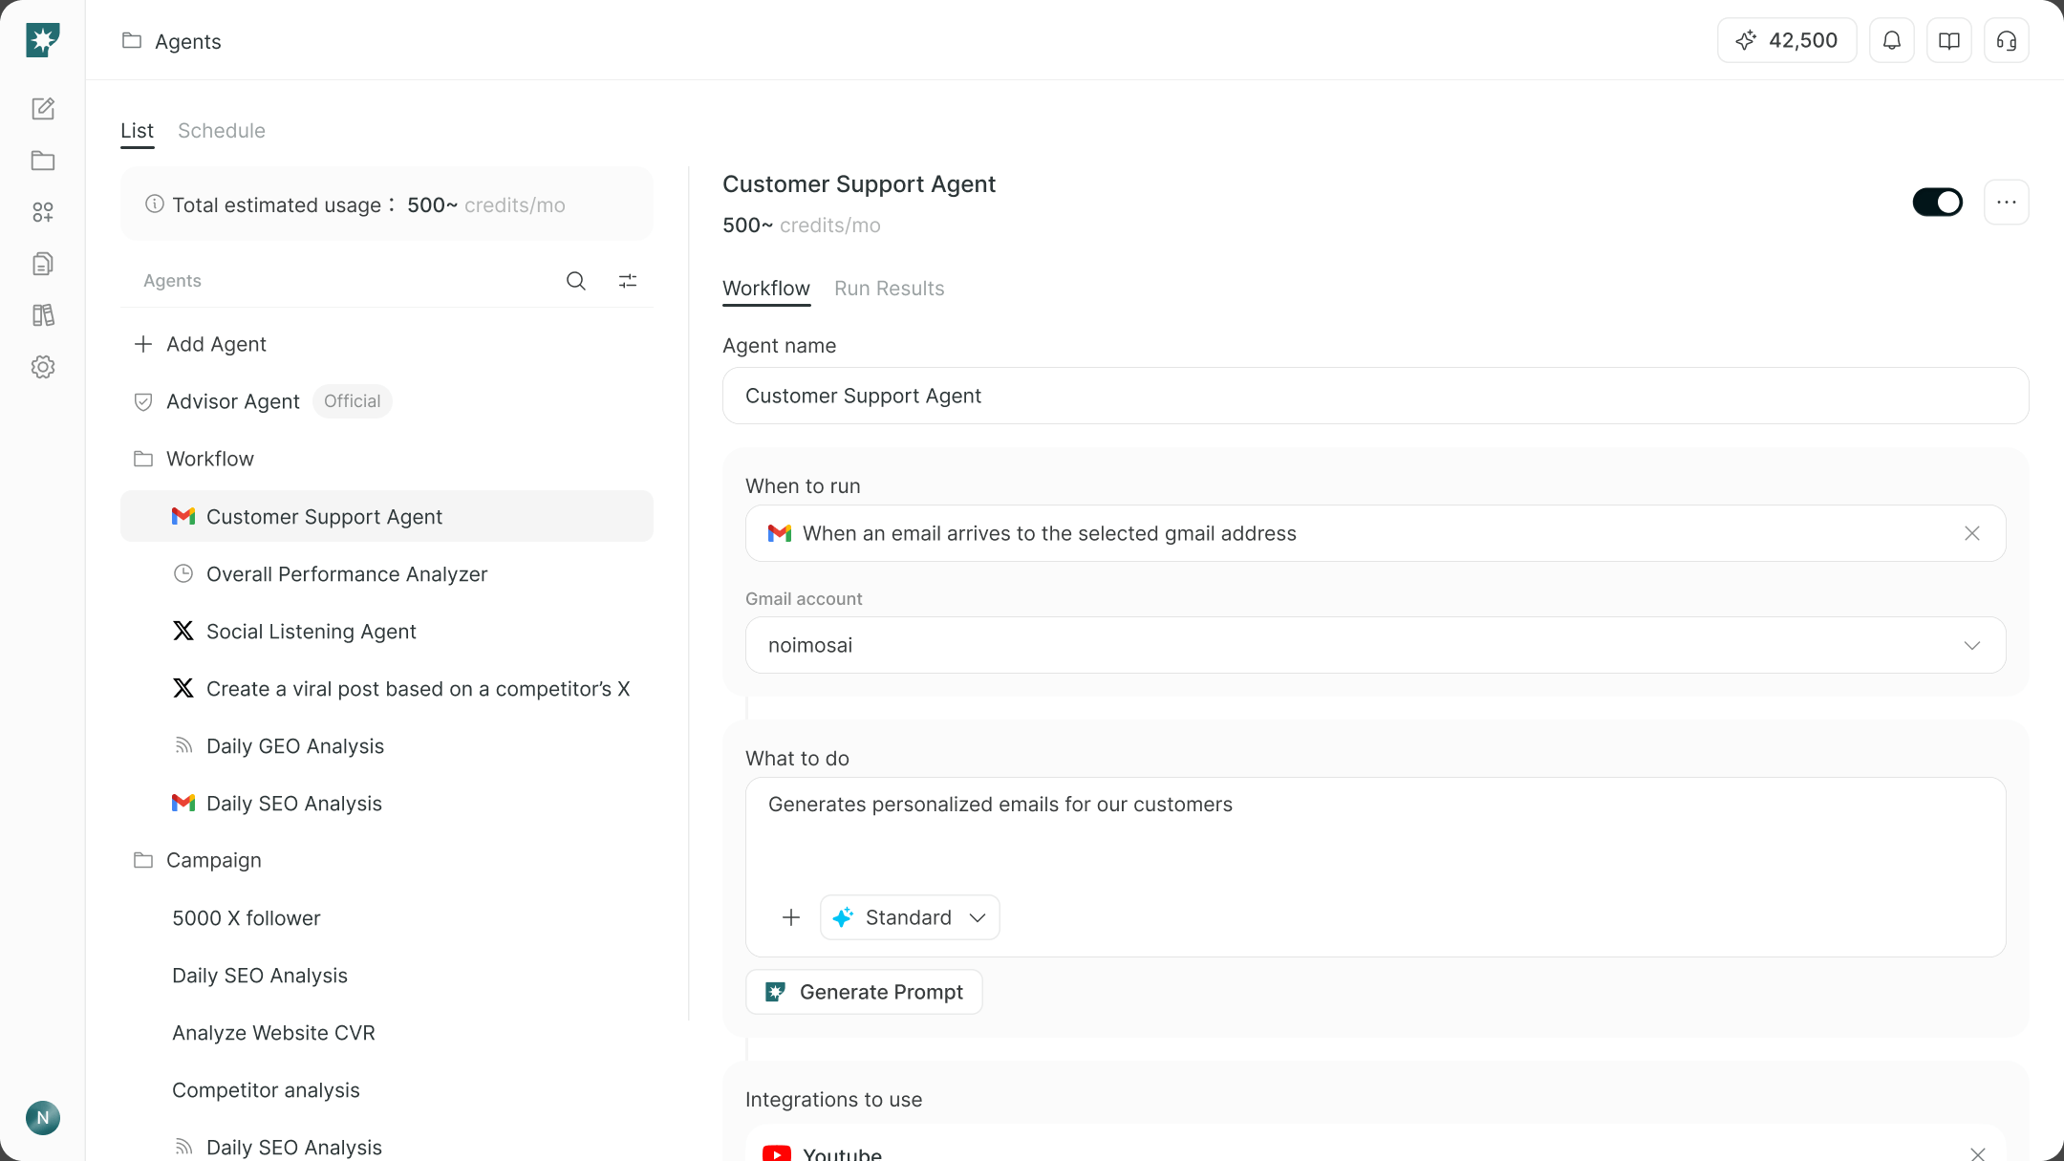Click the usage info icon
The width and height of the screenshot is (2064, 1161).
click(154, 204)
